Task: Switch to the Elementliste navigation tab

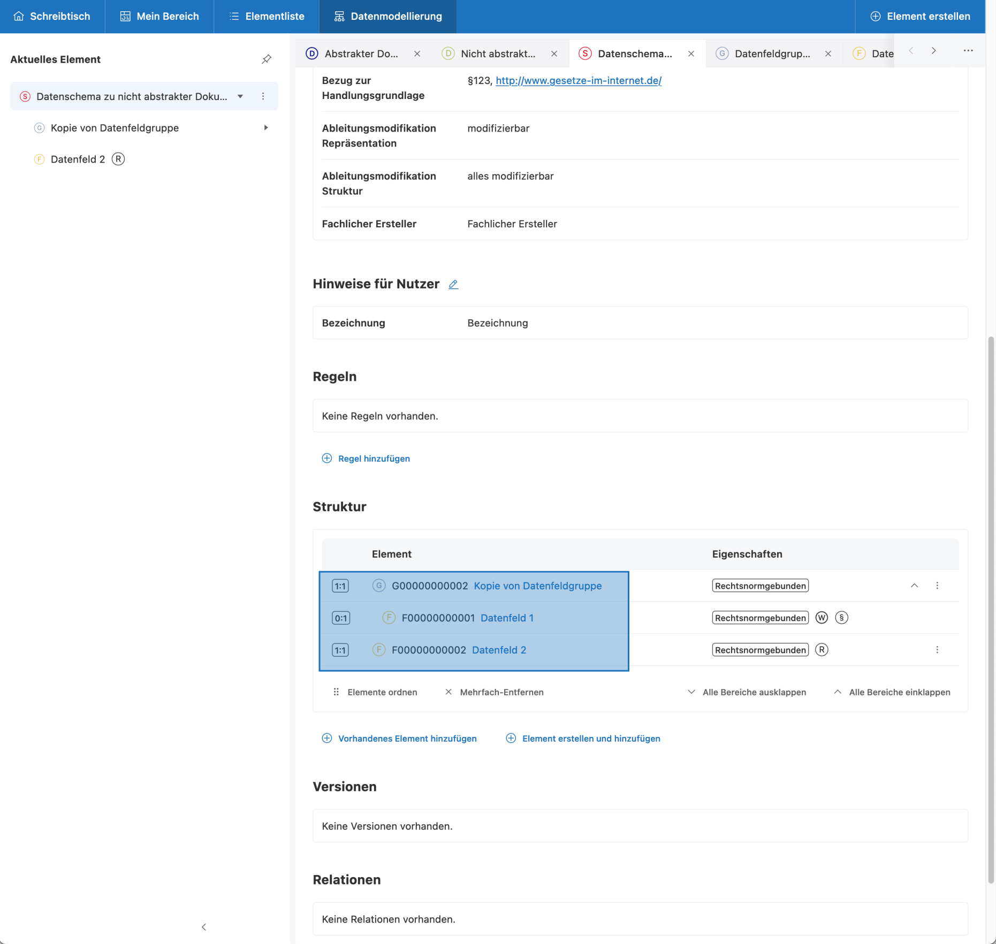Action: pyautogui.click(x=267, y=17)
